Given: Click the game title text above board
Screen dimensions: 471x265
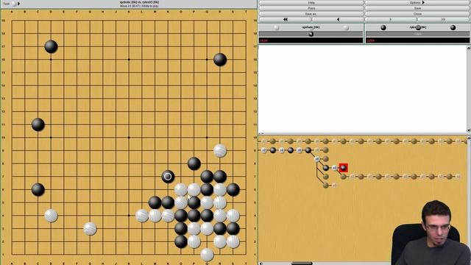Looking at the screenshot, I should click(x=139, y=2).
